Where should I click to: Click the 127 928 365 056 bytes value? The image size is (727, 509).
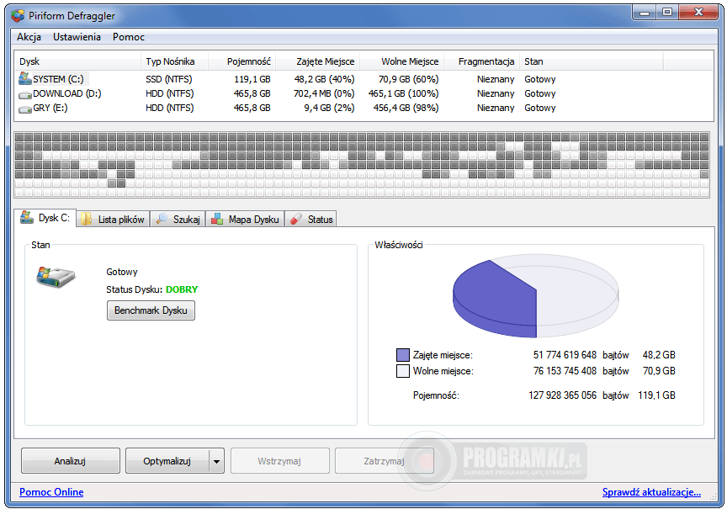pos(562,395)
